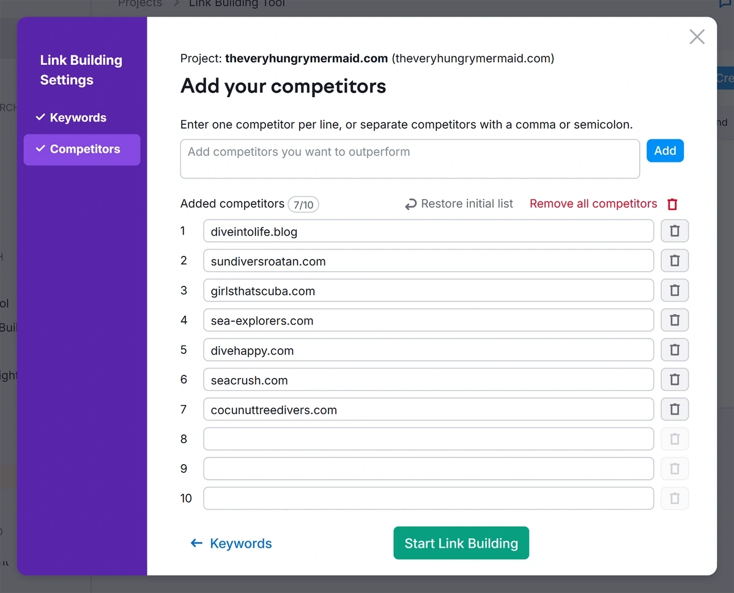This screenshot has height=593, width=734.
Task: Click trash icon next to girlsthatscuba.com
Action: tap(675, 291)
